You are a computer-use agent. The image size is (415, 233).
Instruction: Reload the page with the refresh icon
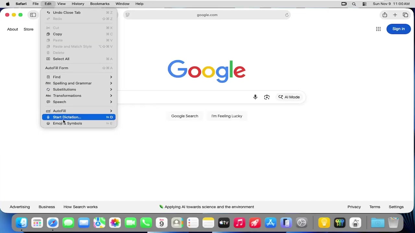[x=287, y=15]
